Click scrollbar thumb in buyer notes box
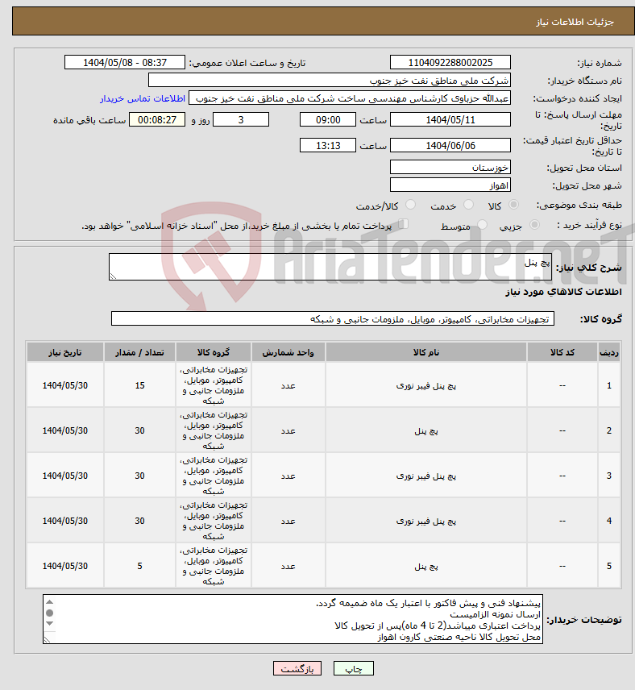Screen dimensions: 635x690 point(50,613)
